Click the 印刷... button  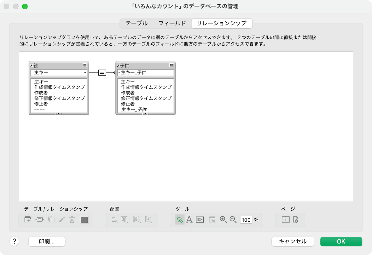(x=47, y=241)
